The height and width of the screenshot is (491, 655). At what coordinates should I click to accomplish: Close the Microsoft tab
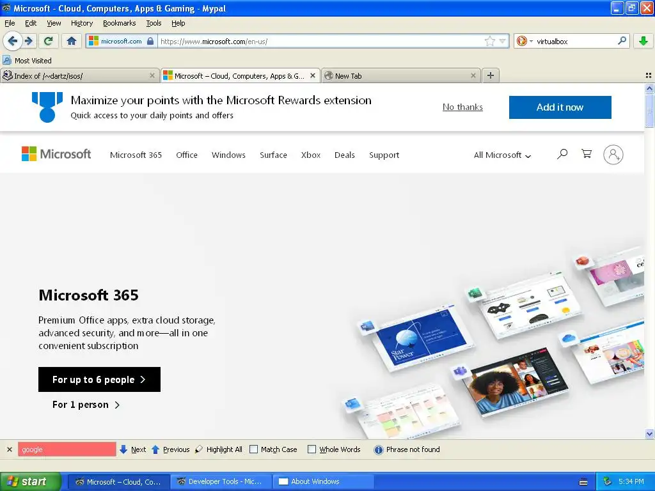312,75
